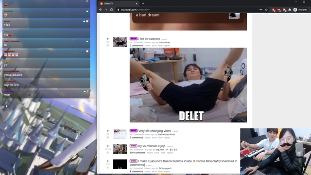Click author after 'Submitted 14 hours ago by'
This screenshot has height=175, width=311.
[165, 168]
